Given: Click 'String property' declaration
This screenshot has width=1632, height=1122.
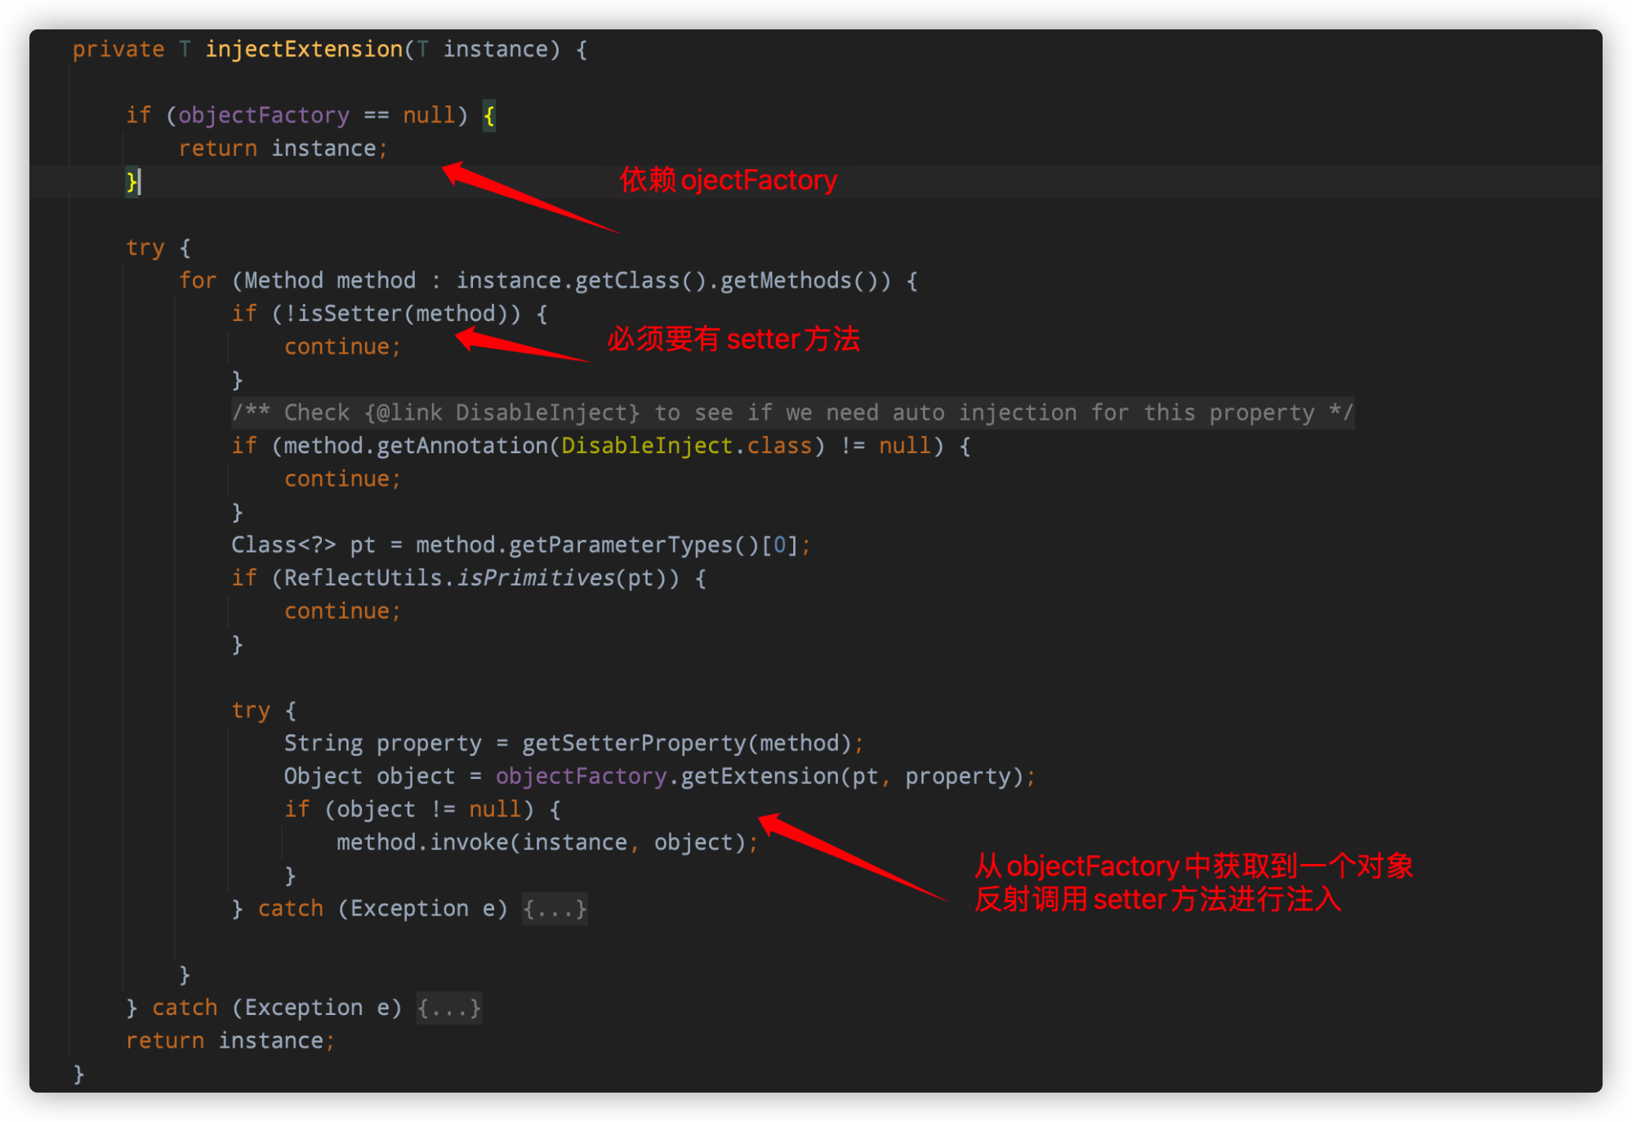Looking at the screenshot, I should (382, 743).
